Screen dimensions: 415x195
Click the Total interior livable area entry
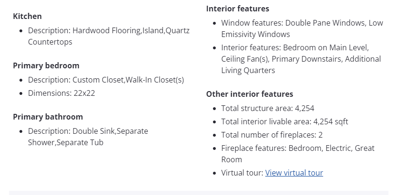coord(285,121)
